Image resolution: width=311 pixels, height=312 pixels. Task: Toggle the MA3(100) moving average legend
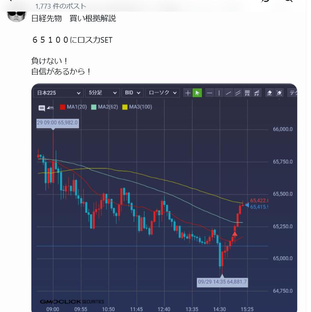click(x=137, y=107)
